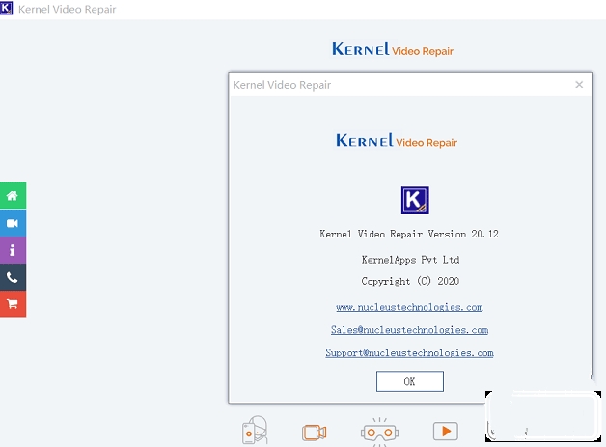The width and height of the screenshot is (606, 447).
Task: Close the Kernel Video Repair about dialog
Action: click(579, 85)
